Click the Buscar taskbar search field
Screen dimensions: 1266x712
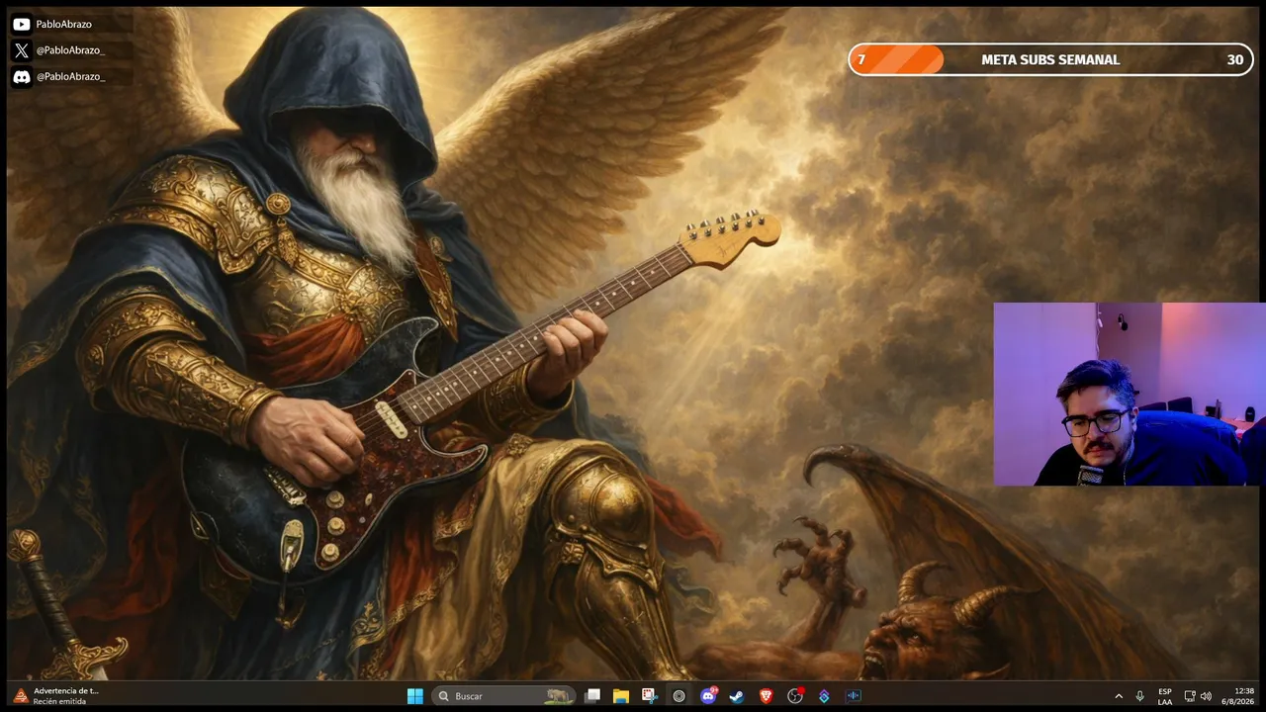point(503,696)
